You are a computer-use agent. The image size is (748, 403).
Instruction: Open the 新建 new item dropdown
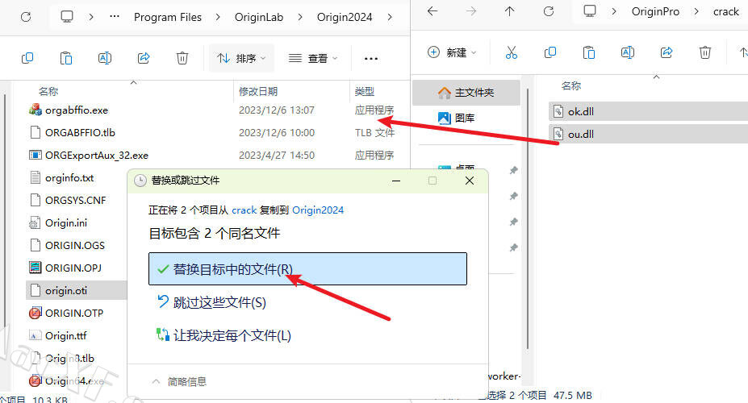coord(452,52)
